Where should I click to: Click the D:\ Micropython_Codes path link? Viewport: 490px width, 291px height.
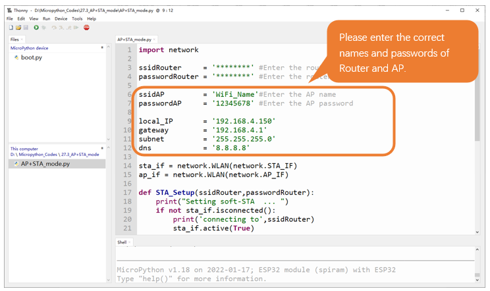(x=34, y=155)
